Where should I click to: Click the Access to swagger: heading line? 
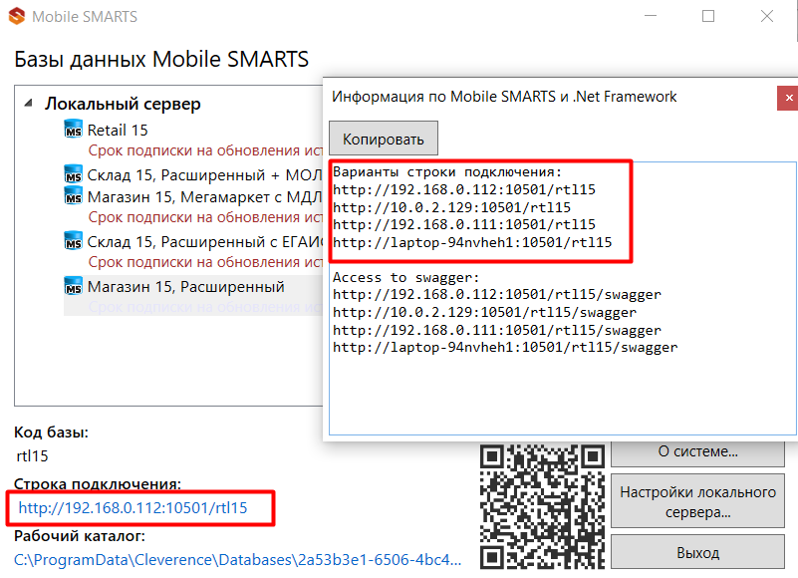tap(406, 278)
